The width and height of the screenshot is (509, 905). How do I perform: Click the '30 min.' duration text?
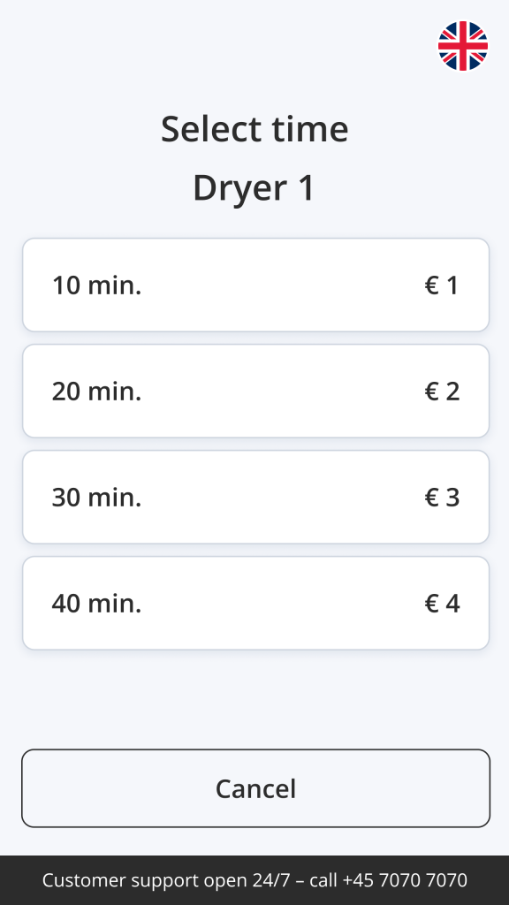pyautogui.click(x=96, y=498)
